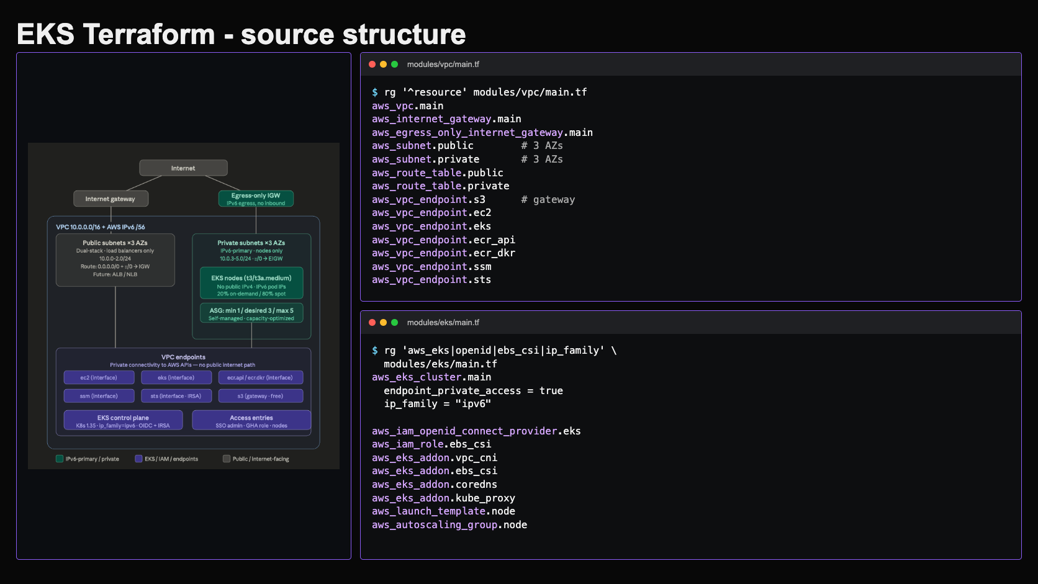The image size is (1038, 584).
Task: Click the aws_vpc.main line
Action: click(408, 106)
